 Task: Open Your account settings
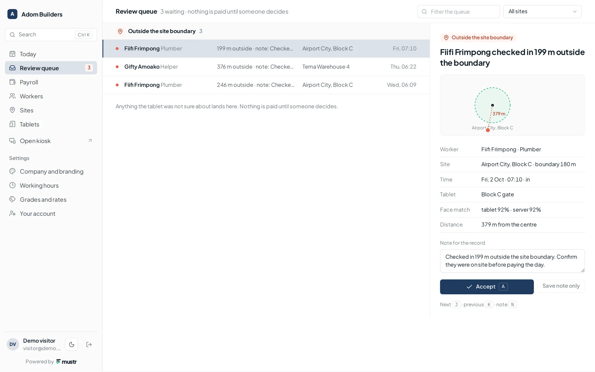click(51, 214)
